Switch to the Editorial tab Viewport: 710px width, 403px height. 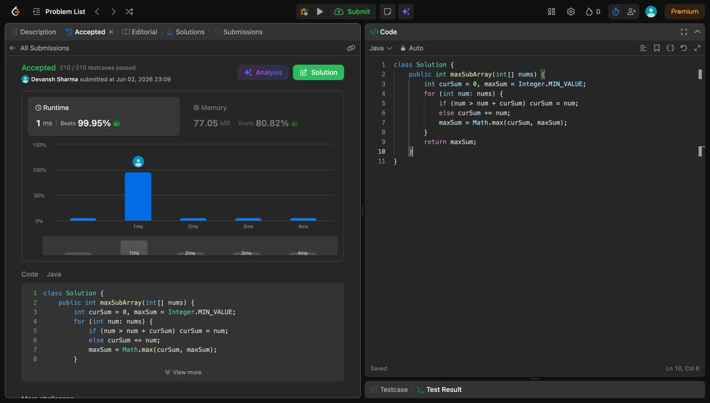(140, 32)
